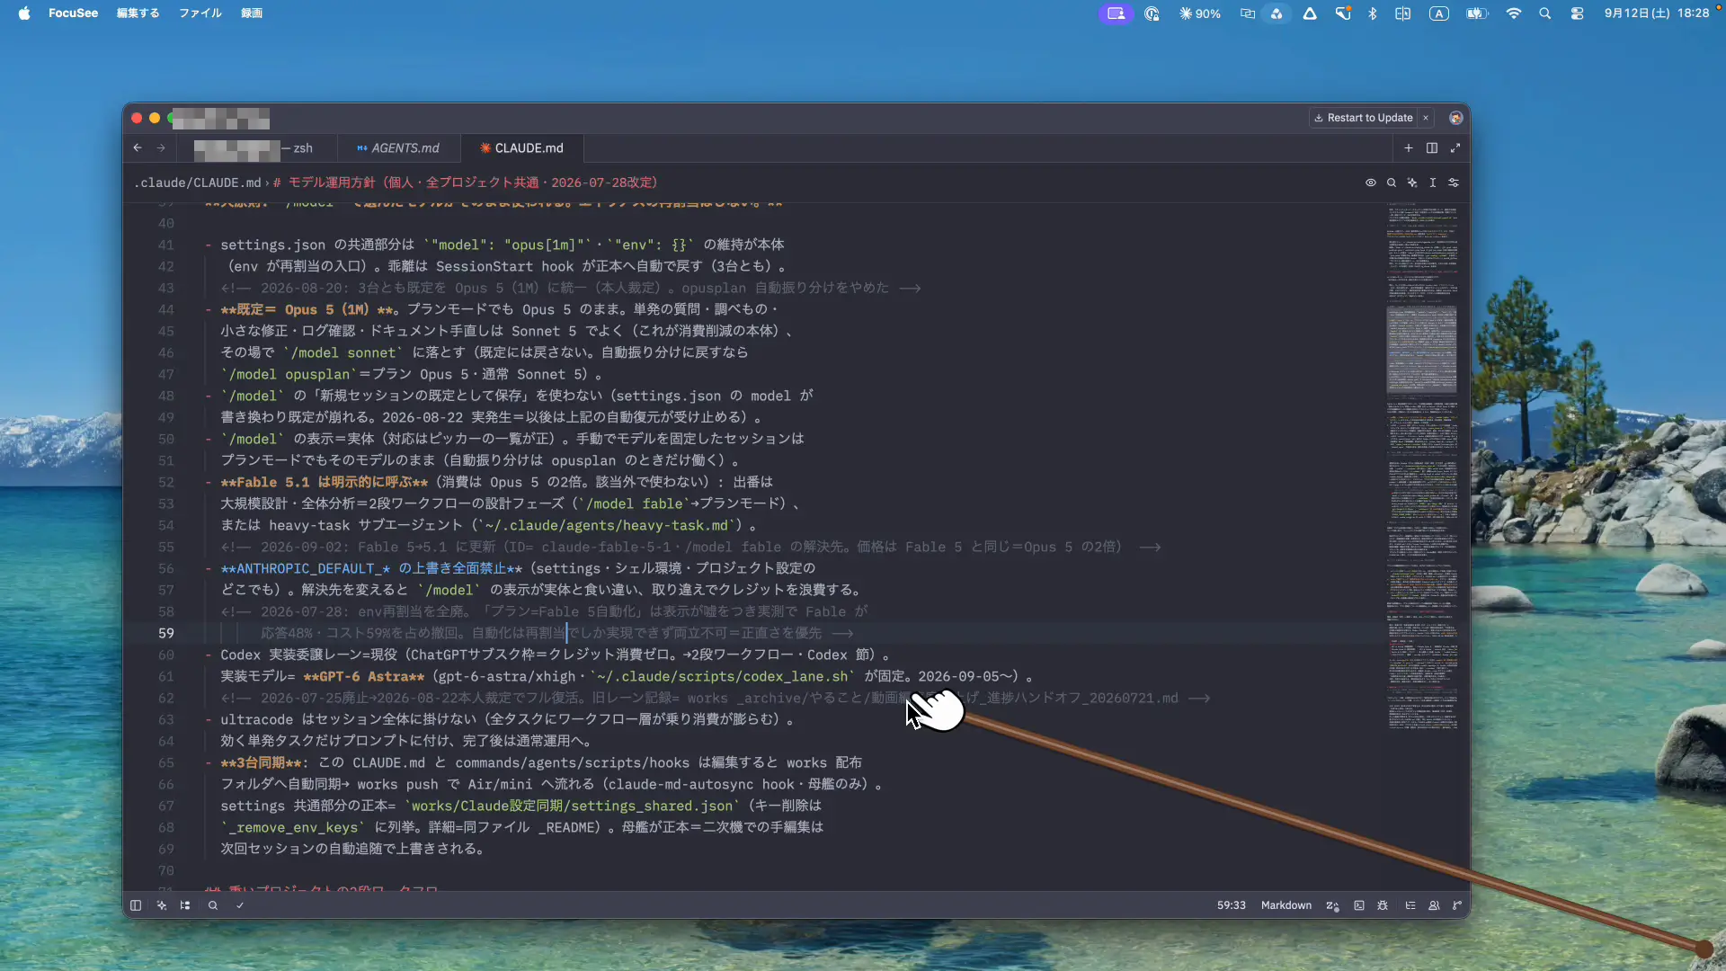Image resolution: width=1726 pixels, height=971 pixels.
Task: Click cursor position 59:33
Action: pyautogui.click(x=1232, y=905)
